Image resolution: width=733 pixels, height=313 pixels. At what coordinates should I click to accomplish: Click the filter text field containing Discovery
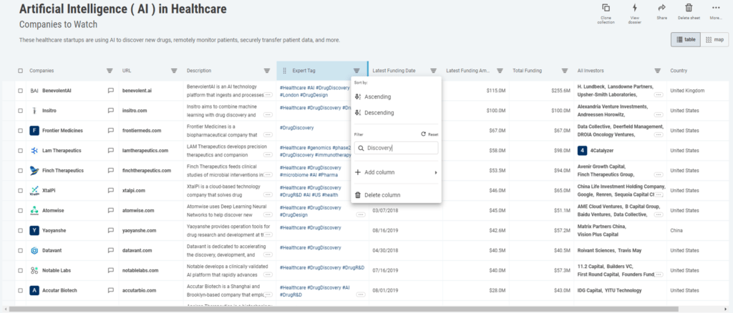point(396,148)
